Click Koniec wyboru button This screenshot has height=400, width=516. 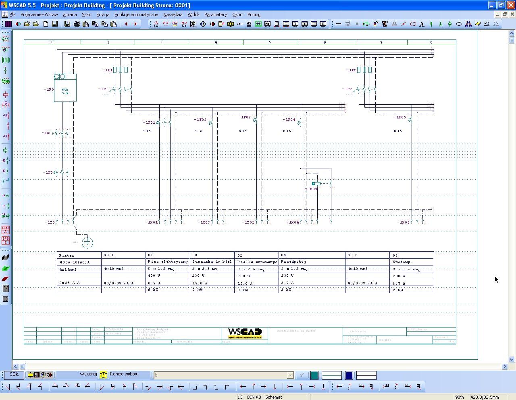coord(124,374)
